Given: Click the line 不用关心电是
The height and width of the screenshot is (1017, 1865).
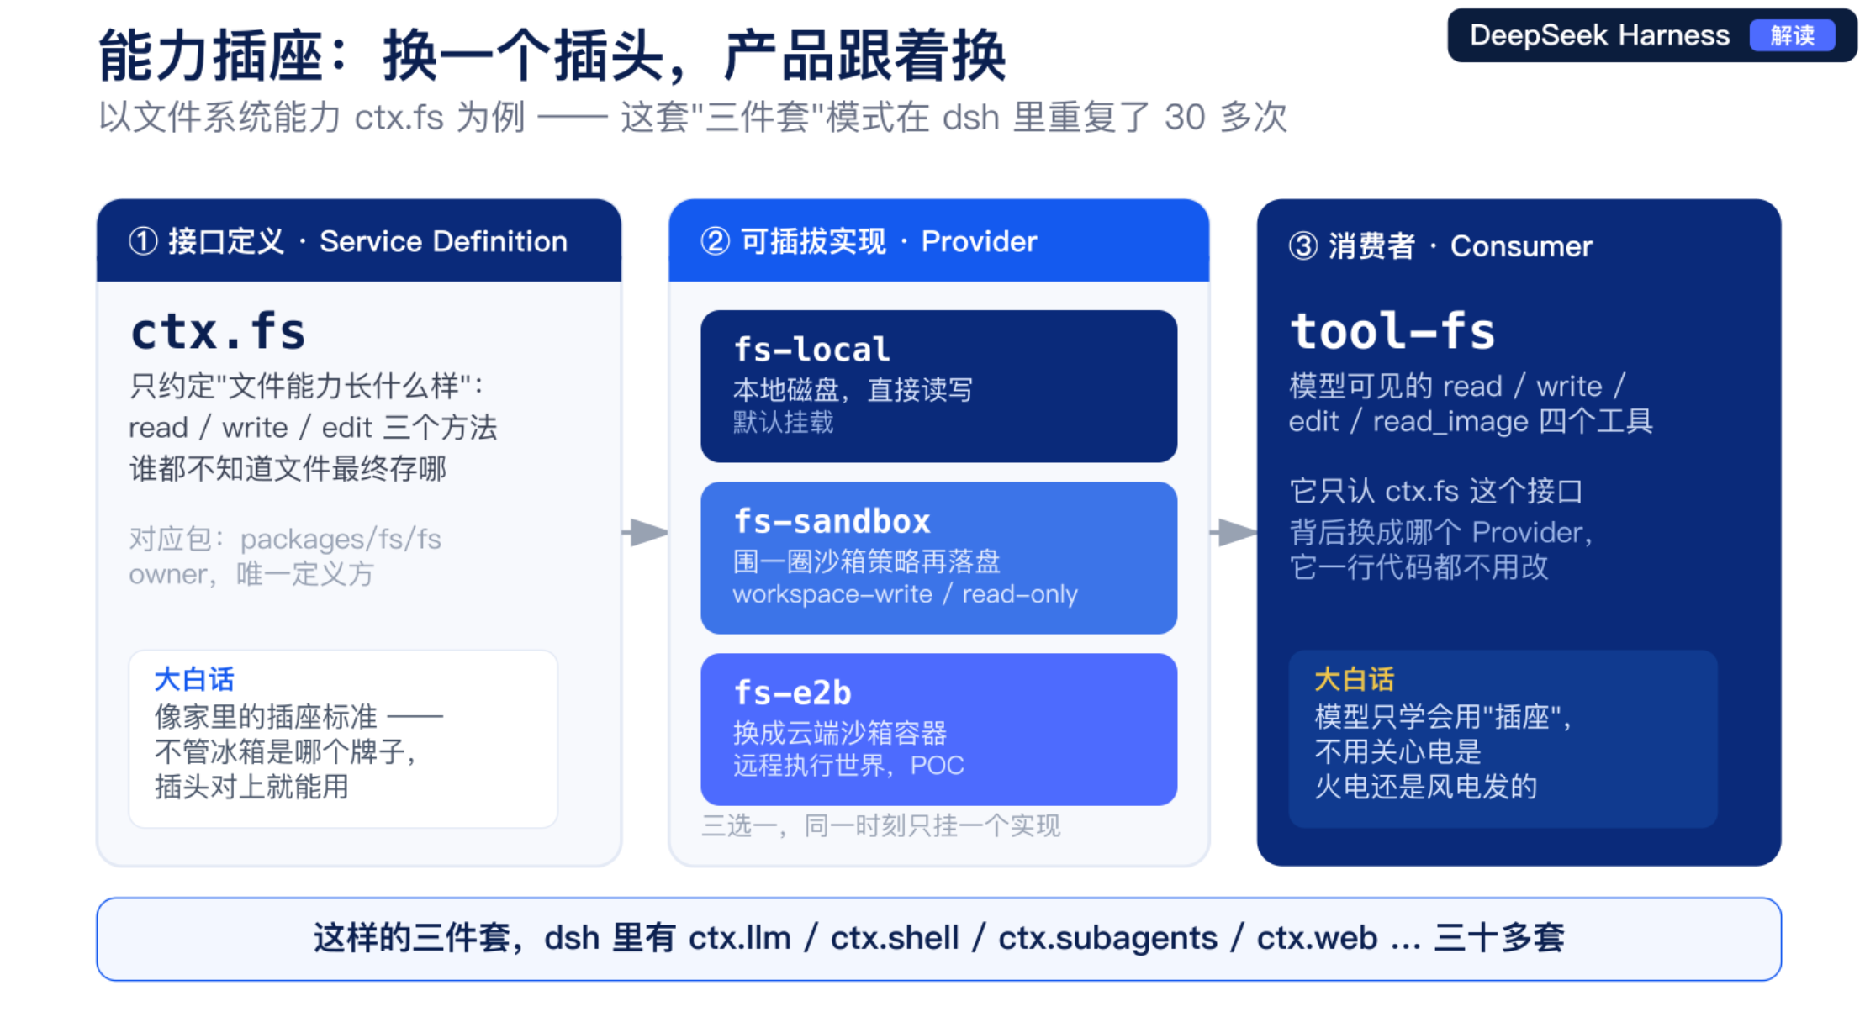Looking at the screenshot, I should 1397,751.
